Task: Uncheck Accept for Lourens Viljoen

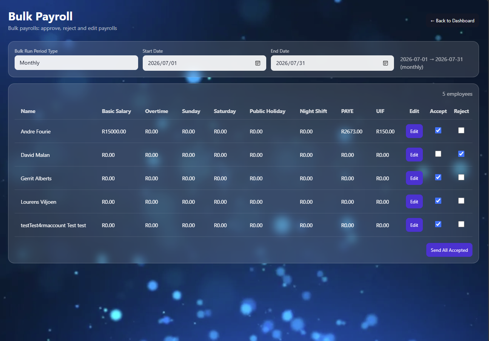Action: tap(438, 201)
